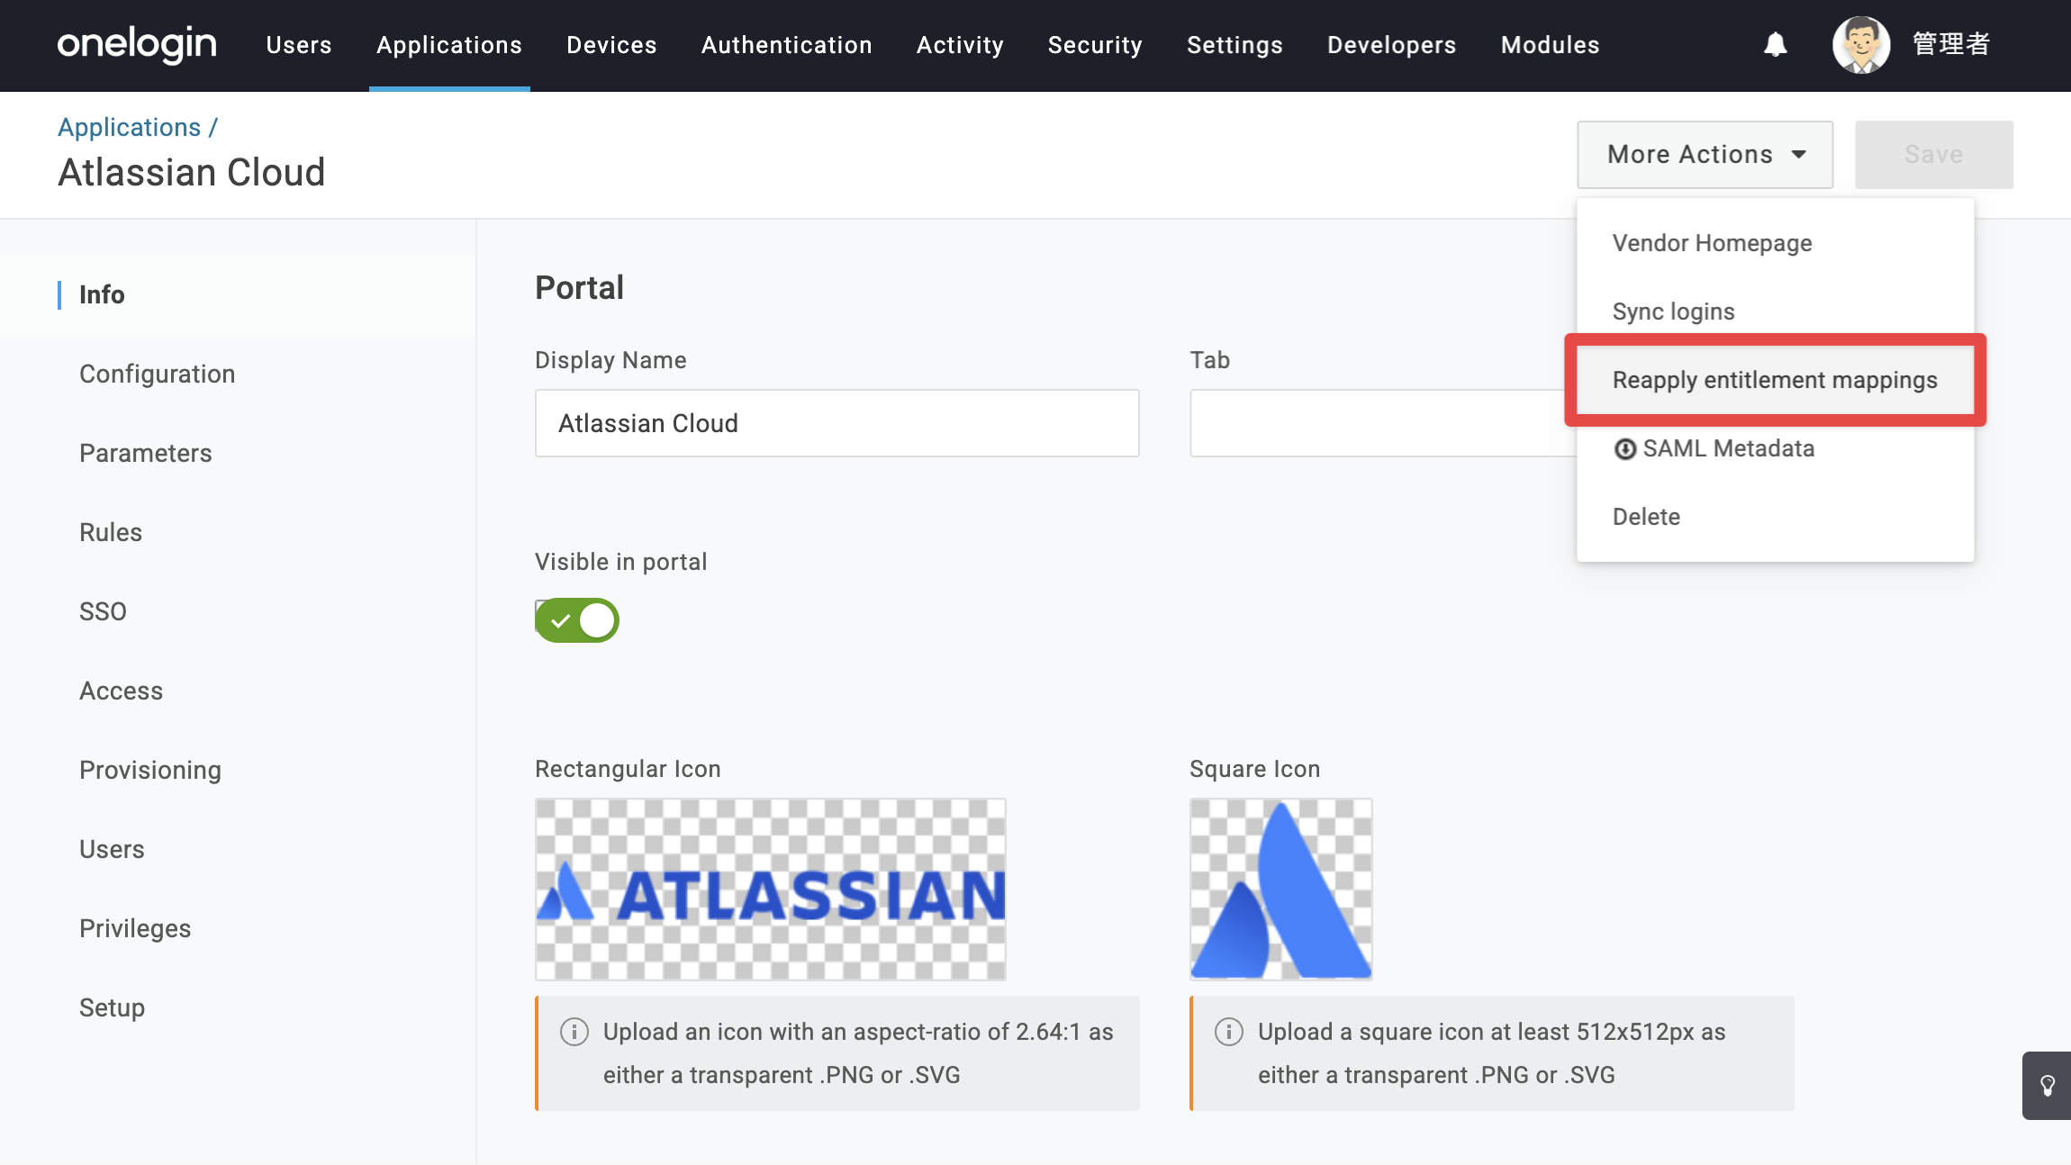This screenshot has width=2071, height=1165.
Task: Click the Display Name input field
Action: pos(837,423)
